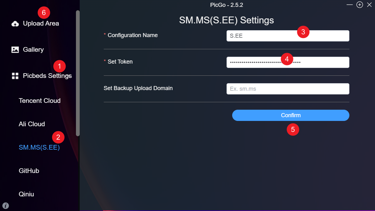
Task: Select the Upload Area cloud icon
Action: tap(15, 23)
